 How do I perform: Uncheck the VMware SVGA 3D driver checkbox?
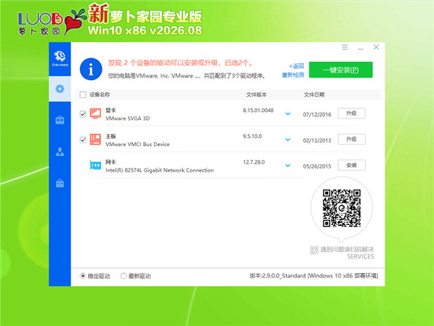[x=83, y=114]
